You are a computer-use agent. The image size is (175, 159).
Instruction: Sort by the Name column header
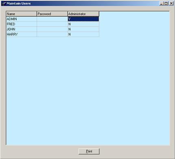pos(22,14)
